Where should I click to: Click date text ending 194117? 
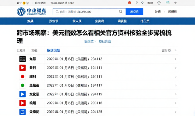74,85
